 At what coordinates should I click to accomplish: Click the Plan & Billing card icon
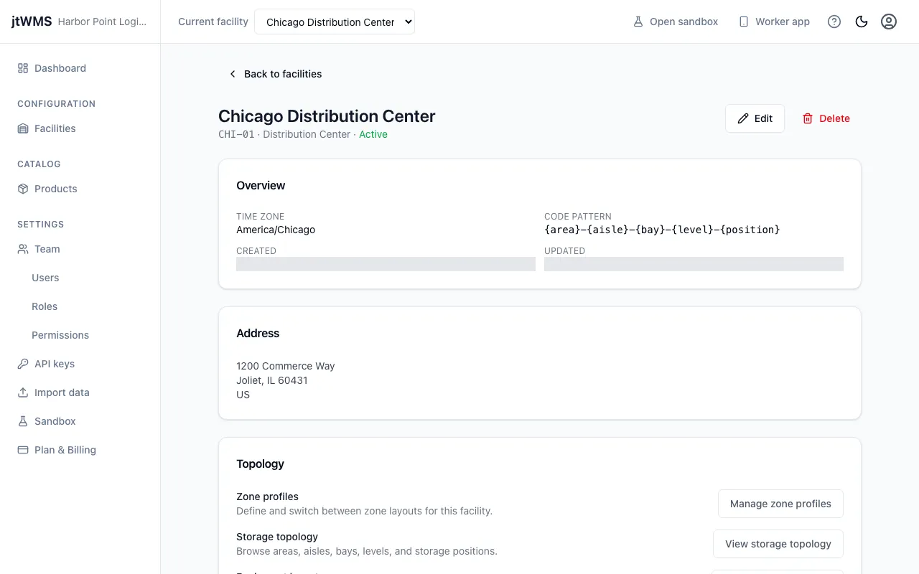tap(23, 450)
